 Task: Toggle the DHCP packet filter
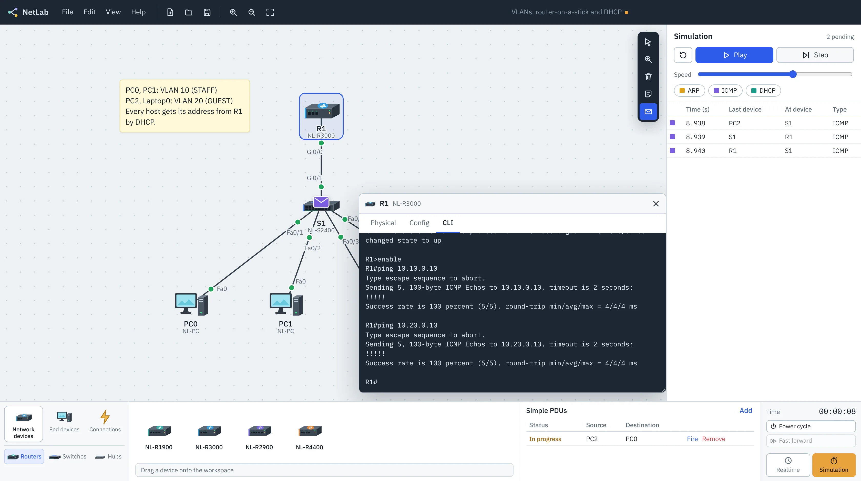pos(763,91)
